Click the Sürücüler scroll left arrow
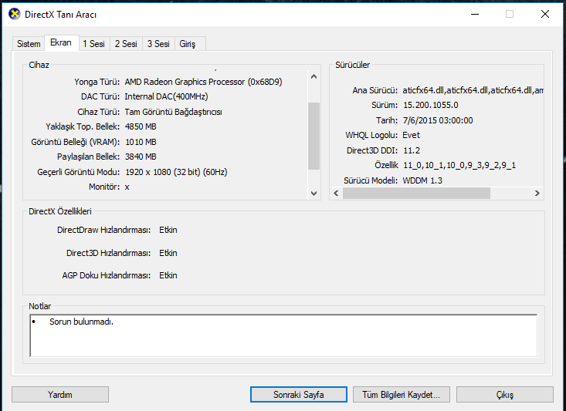Image resolution: width=566 pixels, height=411 pixels. click(336, 194)
